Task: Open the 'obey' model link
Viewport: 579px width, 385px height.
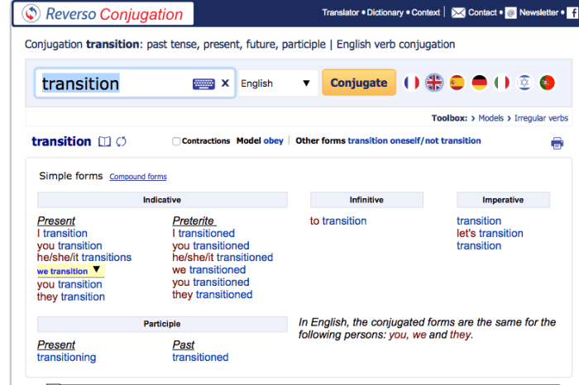Action: coord(273,141)
